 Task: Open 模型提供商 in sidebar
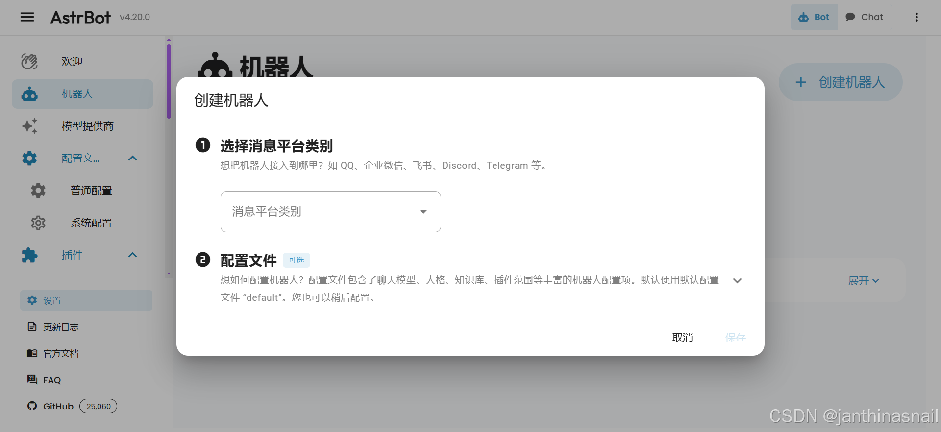point(82,126)
